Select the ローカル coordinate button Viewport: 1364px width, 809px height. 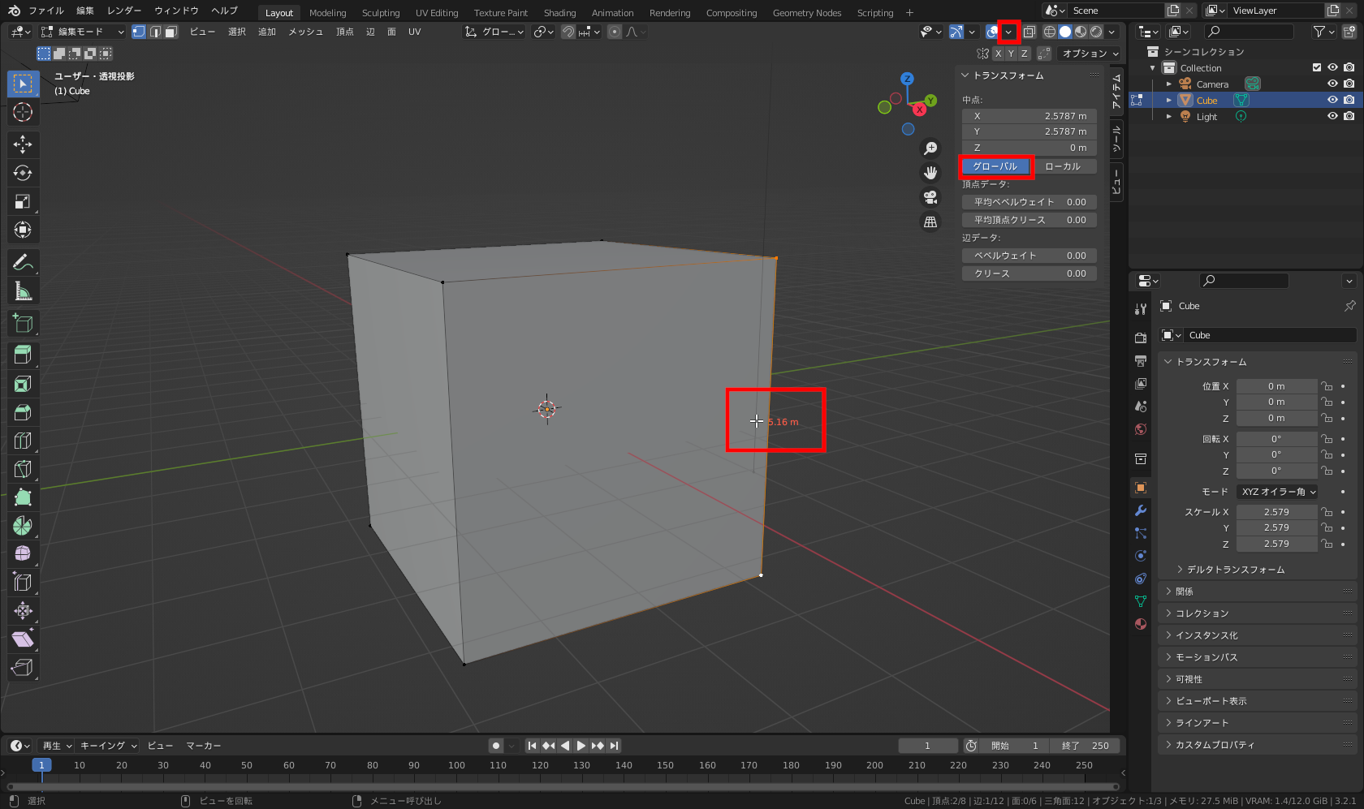(x=1063, y=166)
